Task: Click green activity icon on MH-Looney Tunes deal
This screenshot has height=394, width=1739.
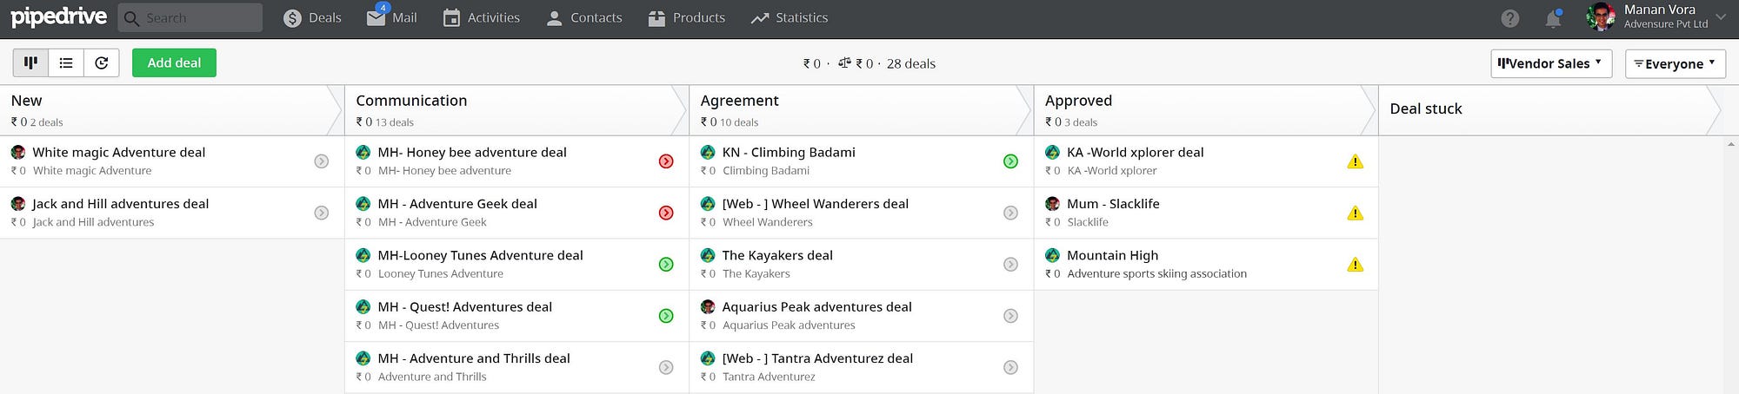Action: (666, 265)
